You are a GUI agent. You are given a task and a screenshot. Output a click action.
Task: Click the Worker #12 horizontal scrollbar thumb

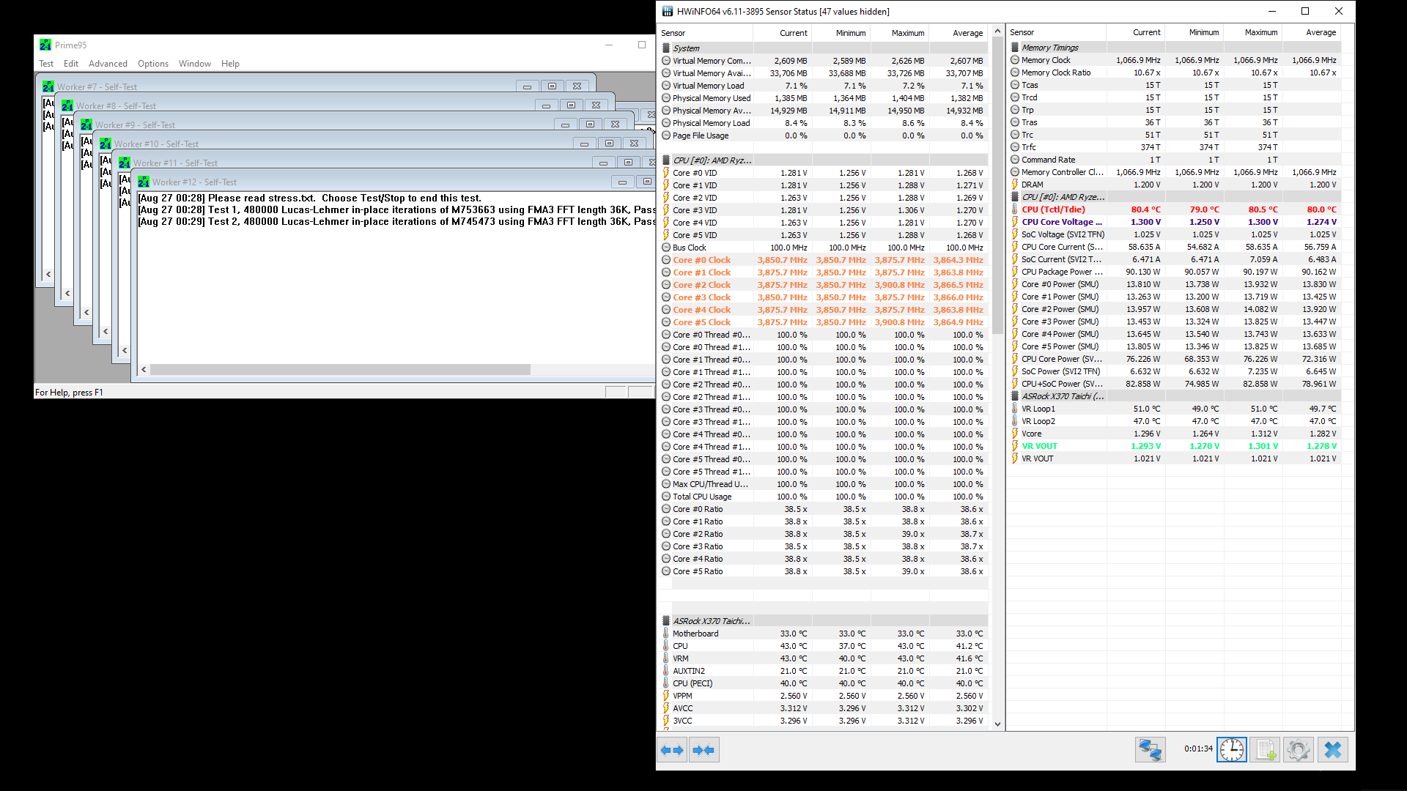point(340,370)
